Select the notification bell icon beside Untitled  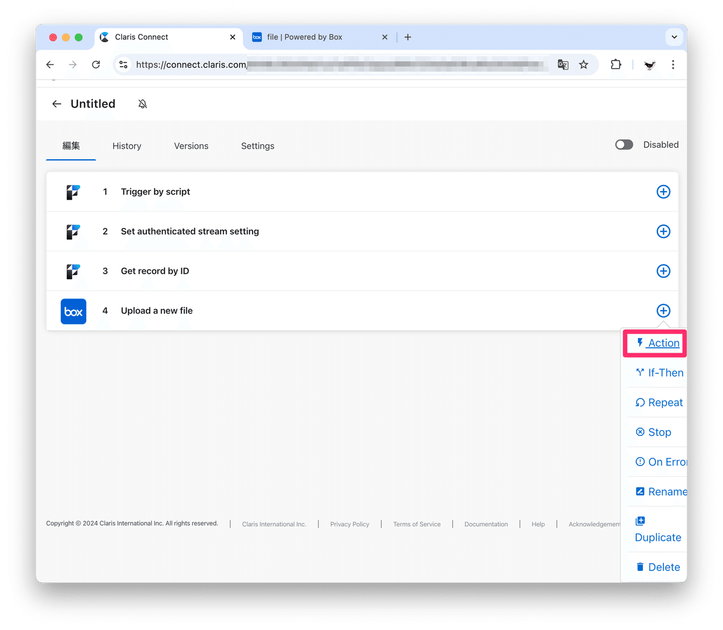pyautogui.click(x=143, y=104)
